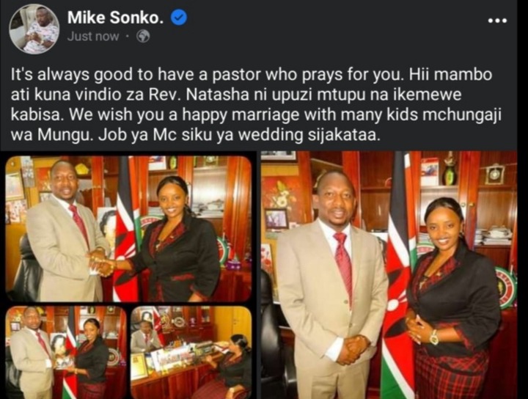
Task: Open Mike Sonko's profile picture
Action: (34, 29)
